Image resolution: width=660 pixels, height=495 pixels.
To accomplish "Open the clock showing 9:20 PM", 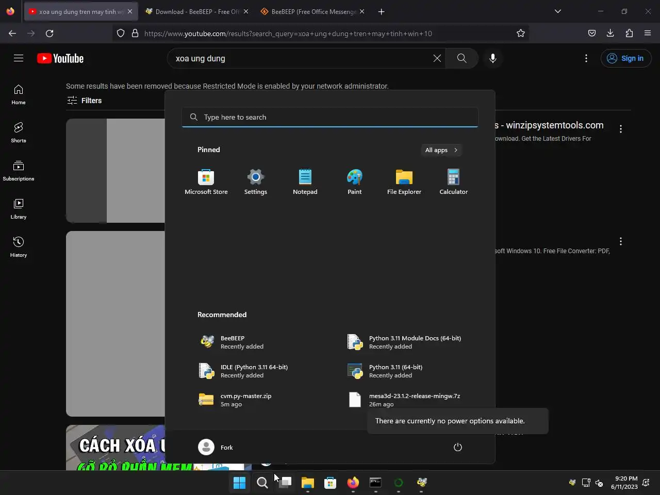I will 624,483.
